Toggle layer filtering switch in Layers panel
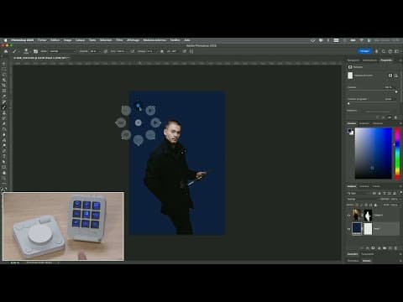This screenshot has width=403, height=302. 400,192
